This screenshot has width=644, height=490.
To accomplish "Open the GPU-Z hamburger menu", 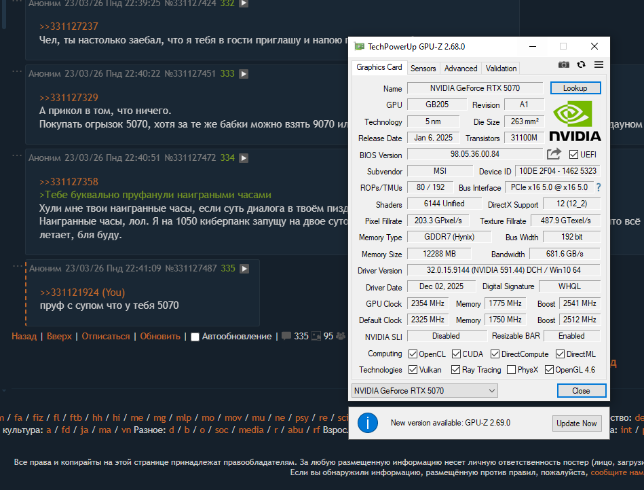I will pyautogui.click(x=599, y=64).
